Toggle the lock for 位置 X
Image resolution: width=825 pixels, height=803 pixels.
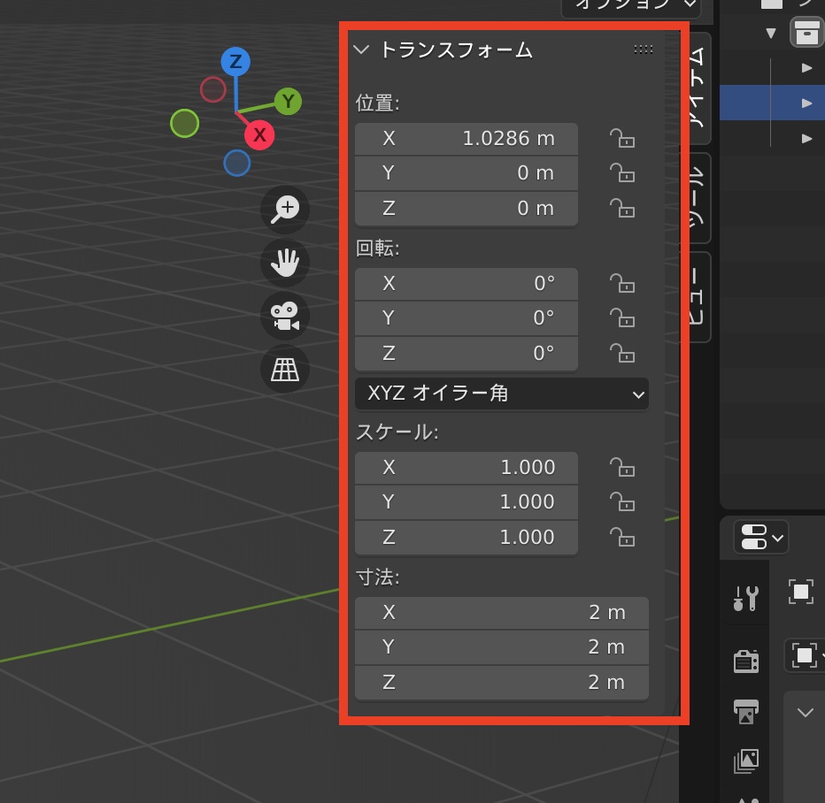coord(622,139)
